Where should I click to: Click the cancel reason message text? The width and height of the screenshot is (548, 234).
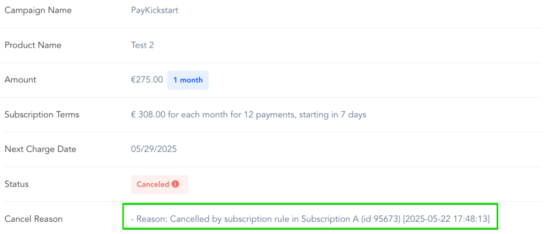pos(310,219)
